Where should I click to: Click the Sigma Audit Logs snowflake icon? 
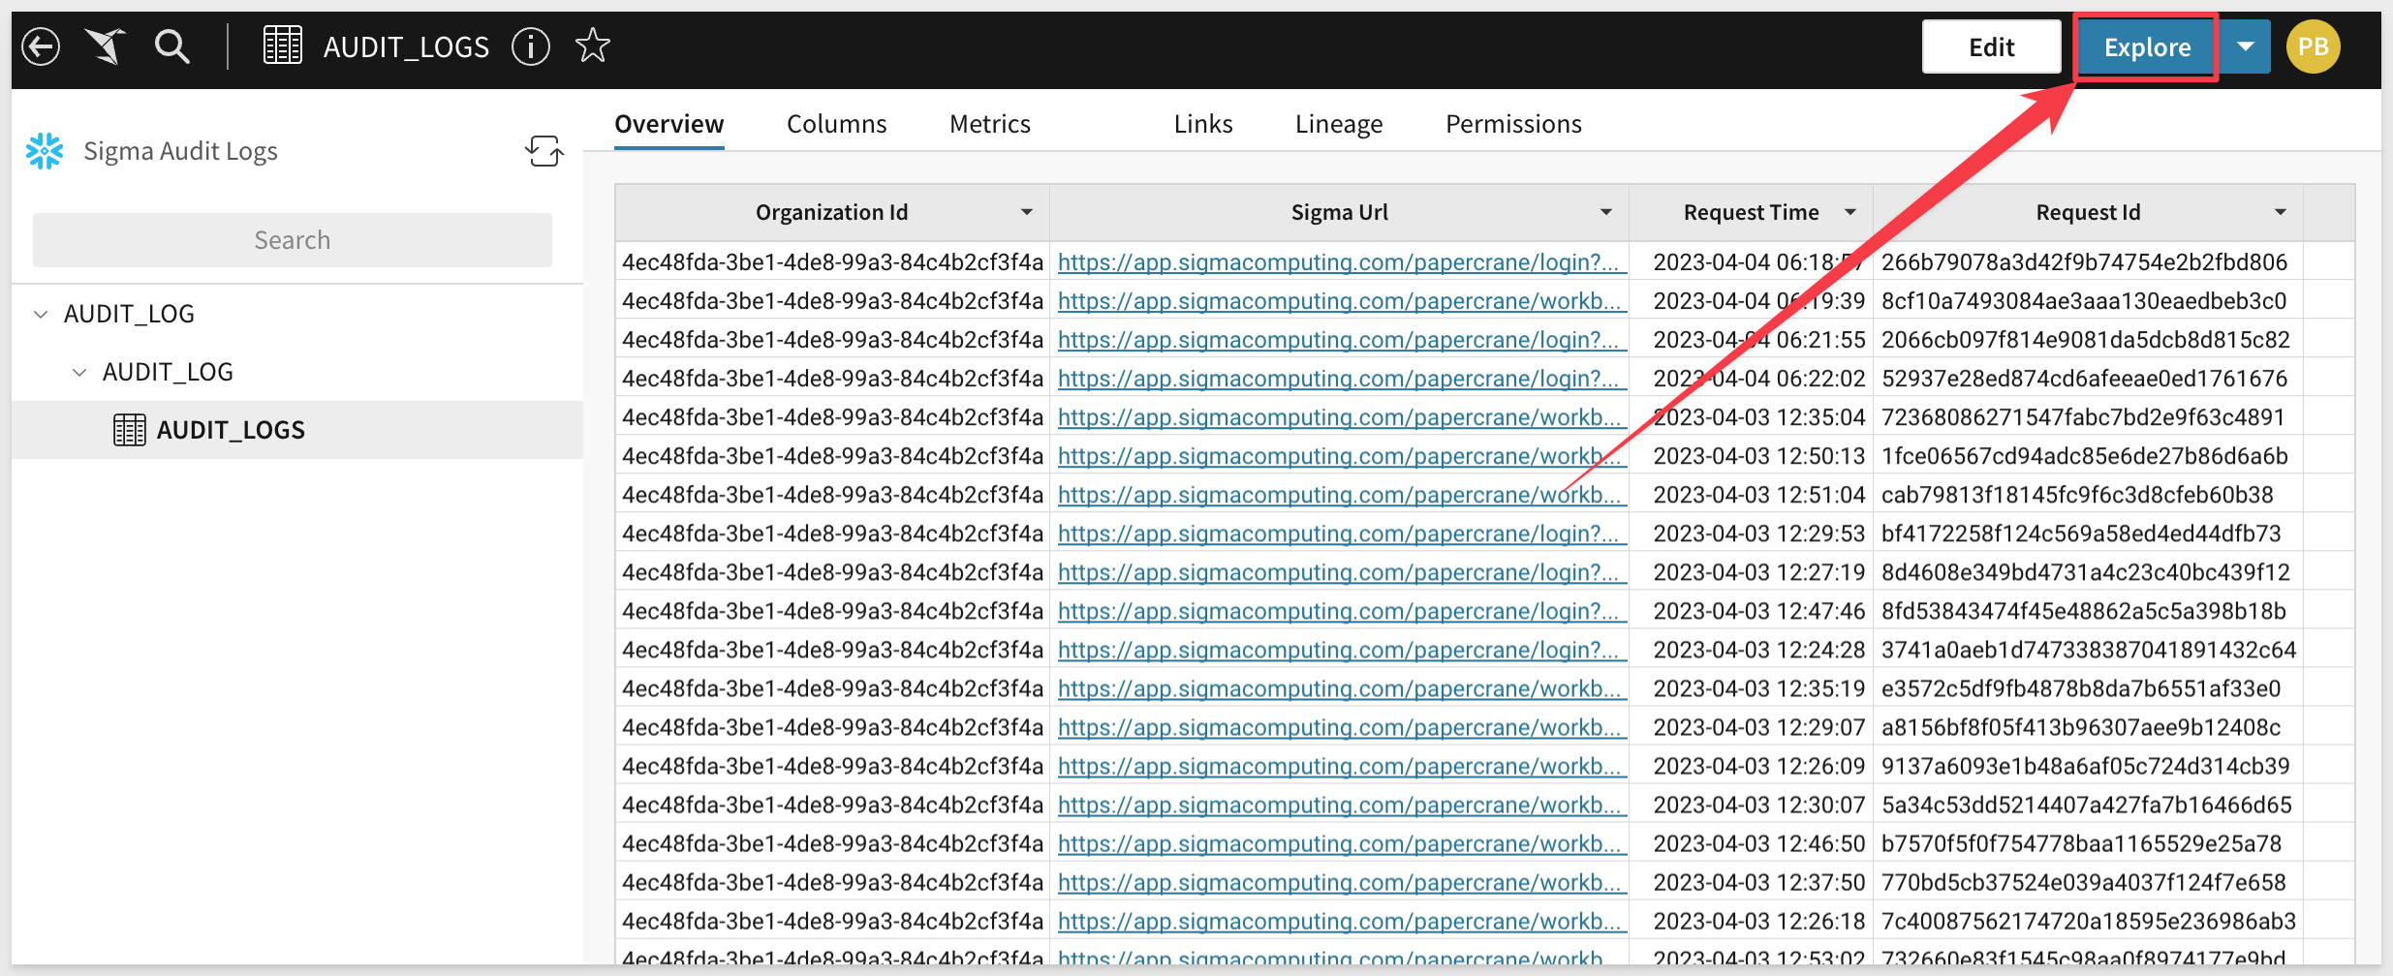tap(45, 151)
